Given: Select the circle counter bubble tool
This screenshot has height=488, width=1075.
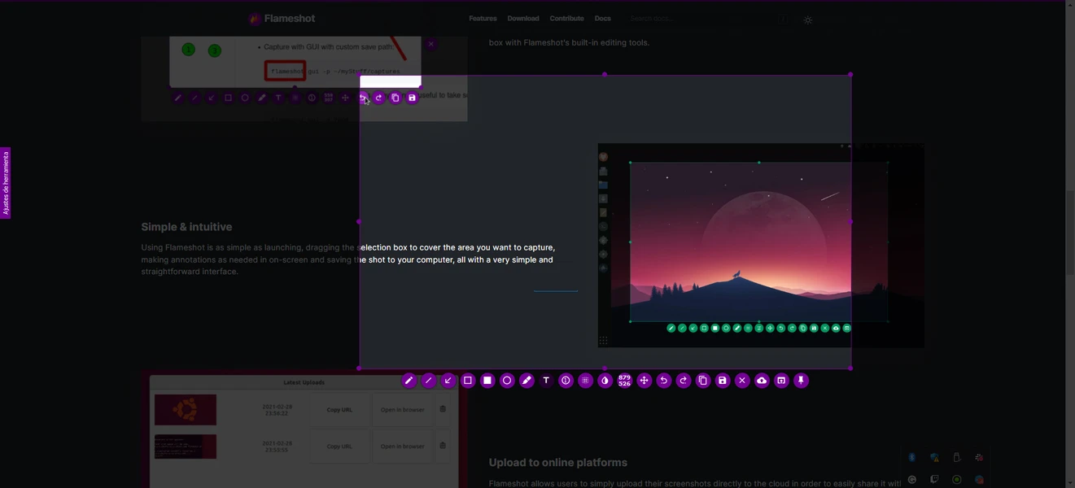Looking at the screenshot, I should (566, 381).
